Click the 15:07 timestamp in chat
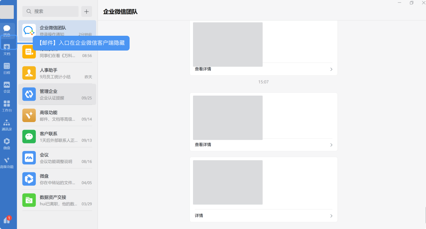Viewport: 426px width, 229px height. pos(263,82)
